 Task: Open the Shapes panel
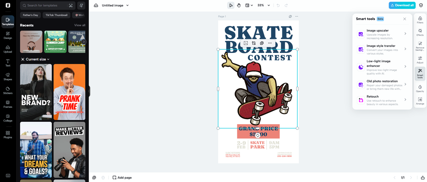[x=8, y=77]
